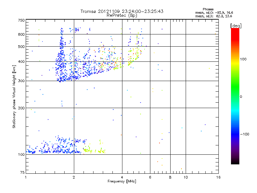Click the colorbar tick label '-100'
The image size is (257, 193).
click(x=244, y=134)
